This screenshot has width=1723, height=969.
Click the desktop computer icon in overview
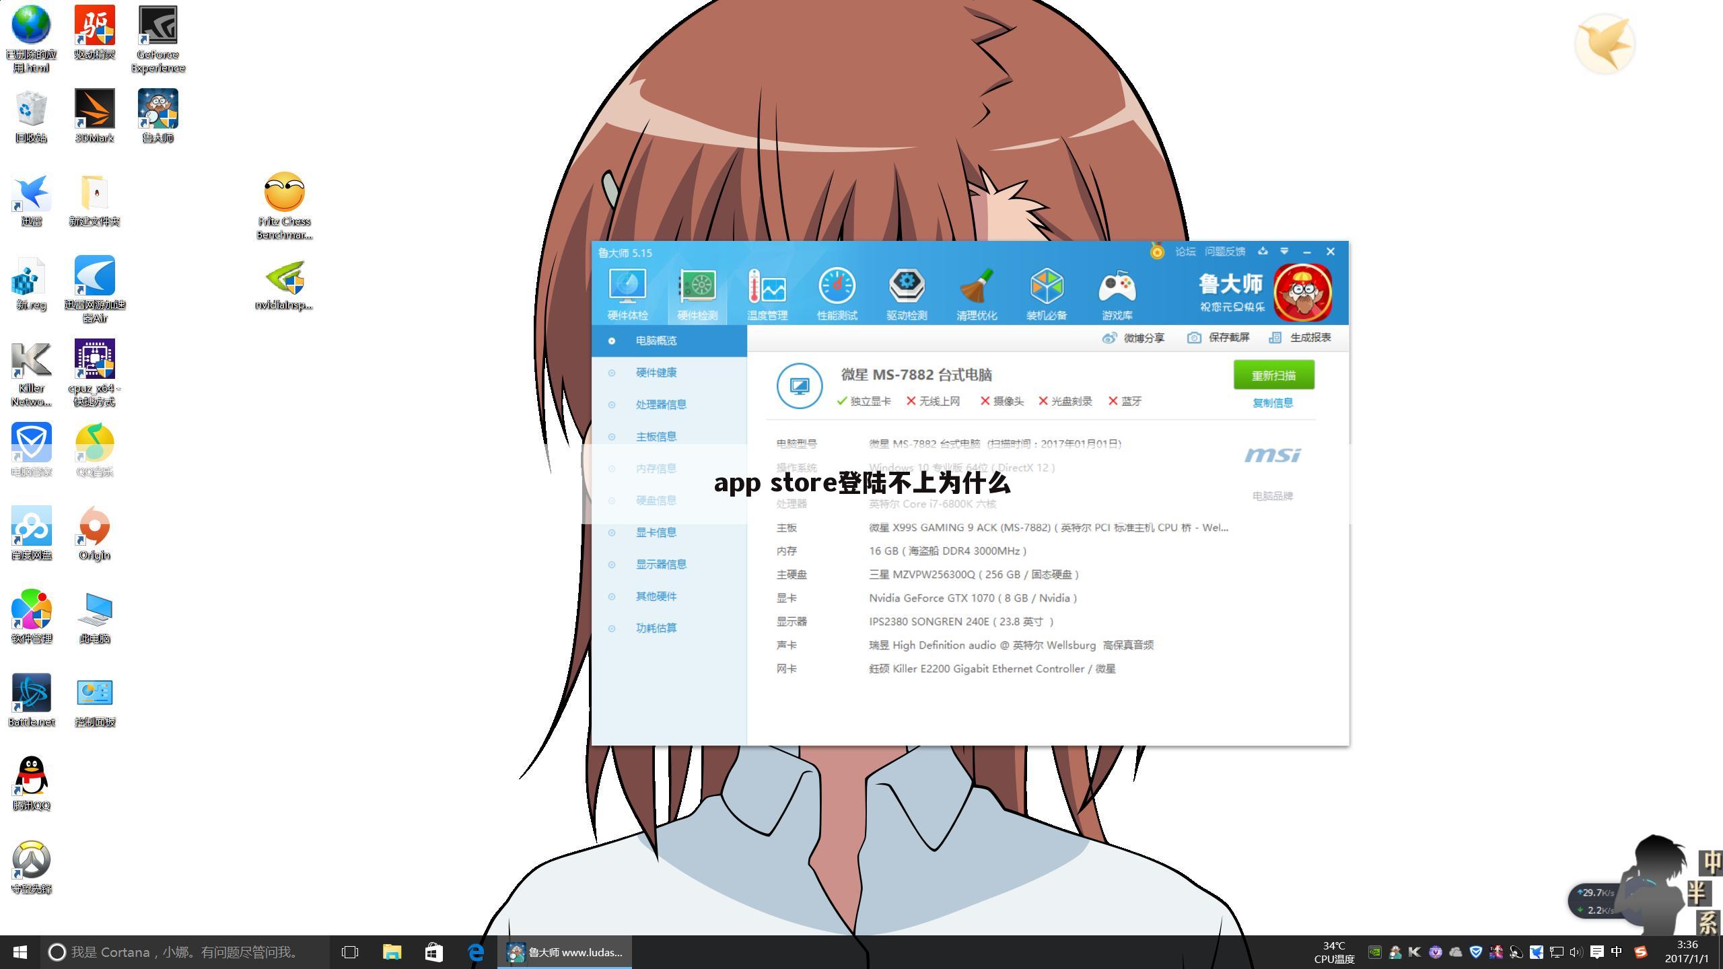pos(800,386)
